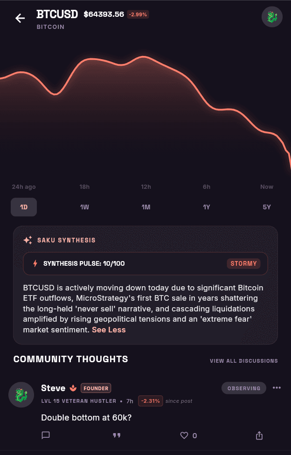Click the Founder badge next to Steve
291x455 pixels.
pos(96,388)
